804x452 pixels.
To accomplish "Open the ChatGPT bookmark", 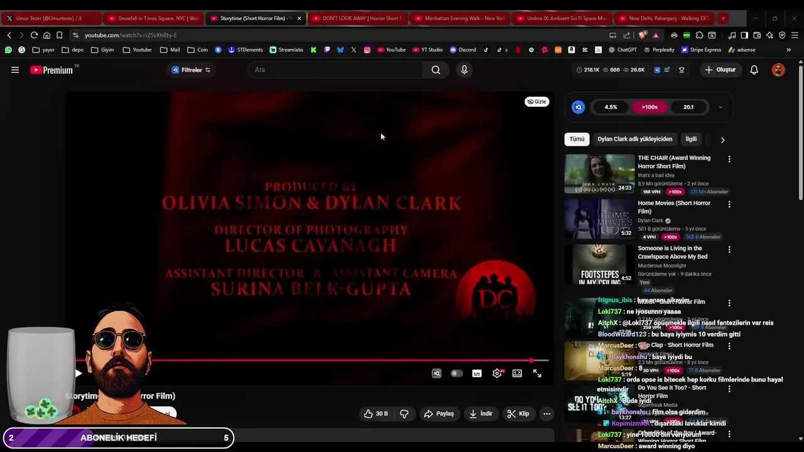I will click(x=622, y=50).
